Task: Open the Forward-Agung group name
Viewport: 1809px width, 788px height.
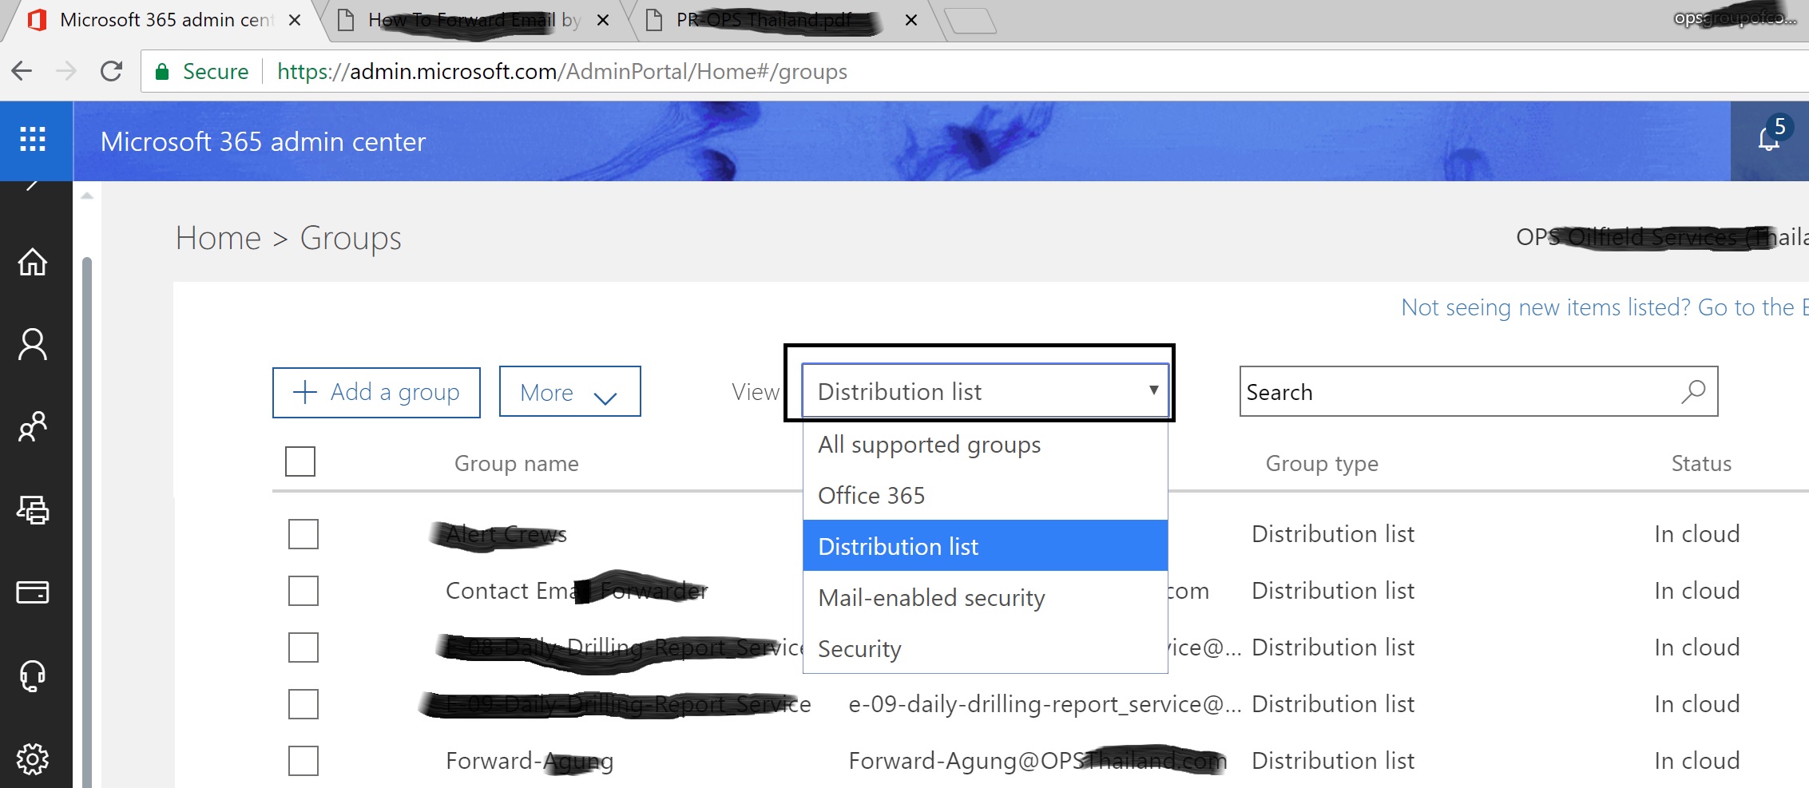Action: (x=530, y=761)
